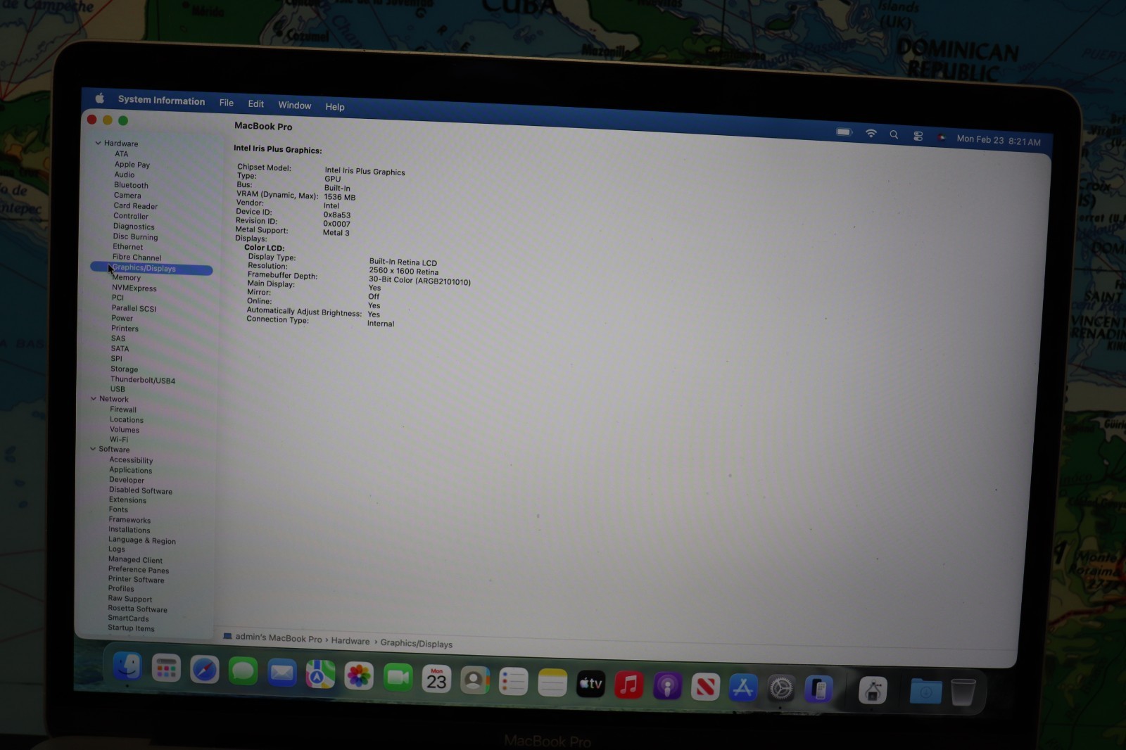Viewport: 1126px width, 750px height.
Task: Open Control Center icon
Action: click(x=918, y=136)
